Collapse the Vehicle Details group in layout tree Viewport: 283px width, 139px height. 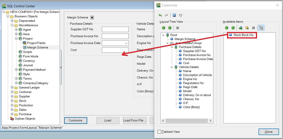[172, 67]
